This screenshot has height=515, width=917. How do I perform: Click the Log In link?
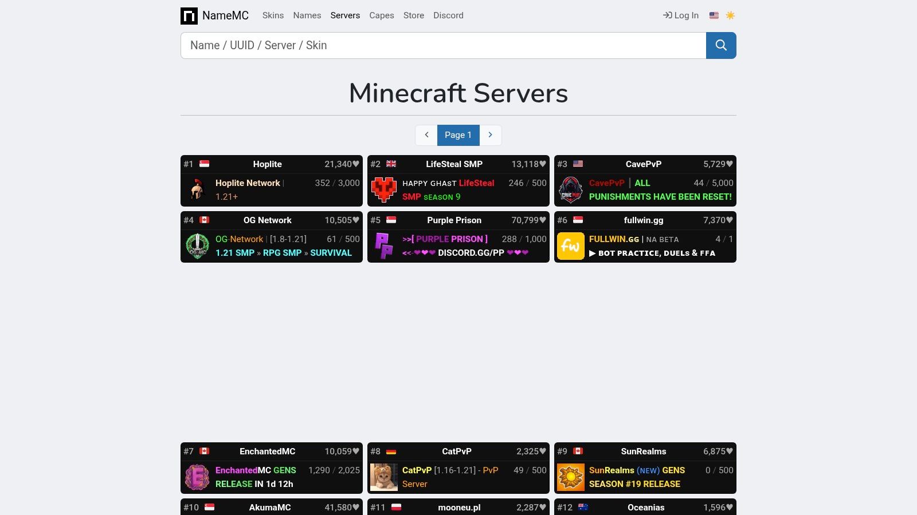pos(681,15)
